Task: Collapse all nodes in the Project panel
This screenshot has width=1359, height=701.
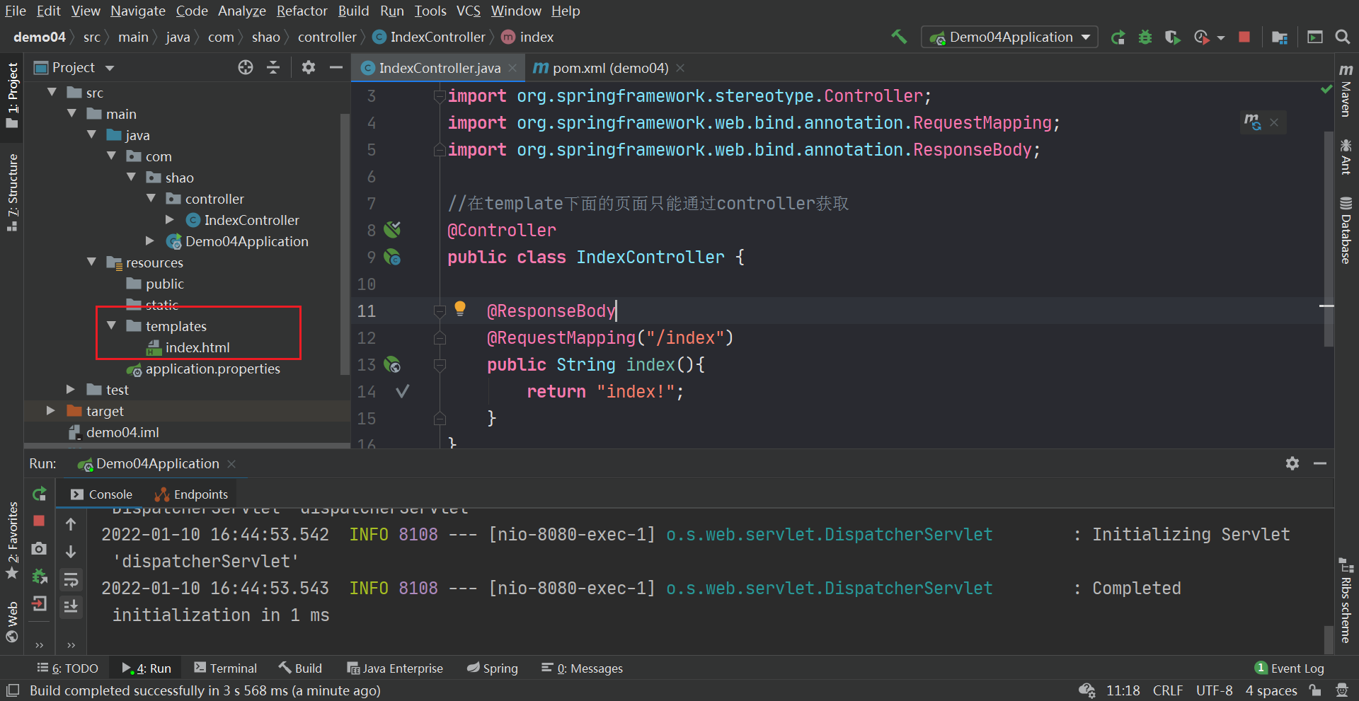Action: point(273,67)
